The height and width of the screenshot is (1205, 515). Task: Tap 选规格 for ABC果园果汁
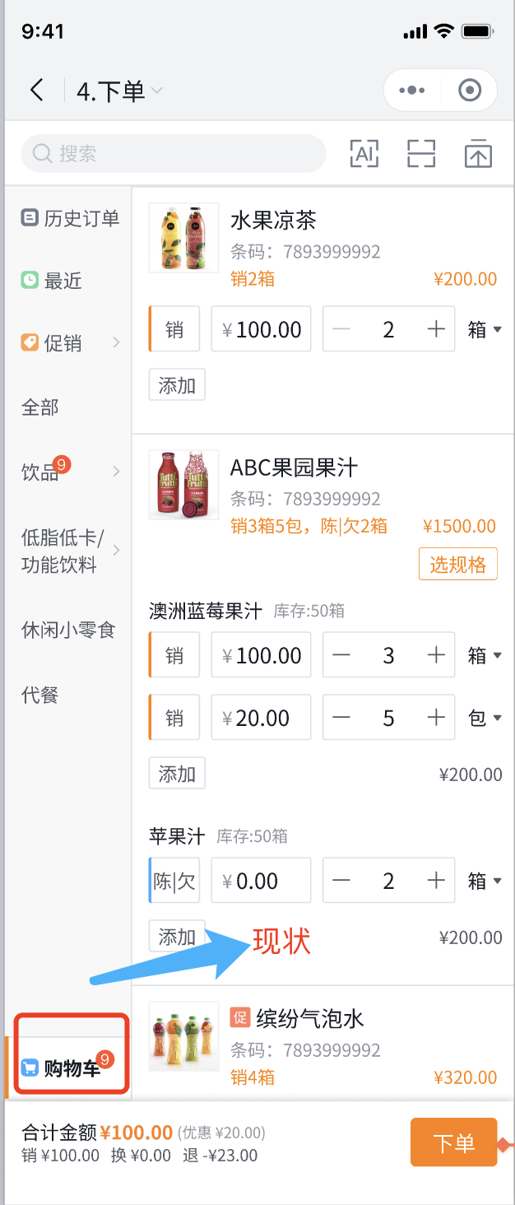(x=457, y=565)
